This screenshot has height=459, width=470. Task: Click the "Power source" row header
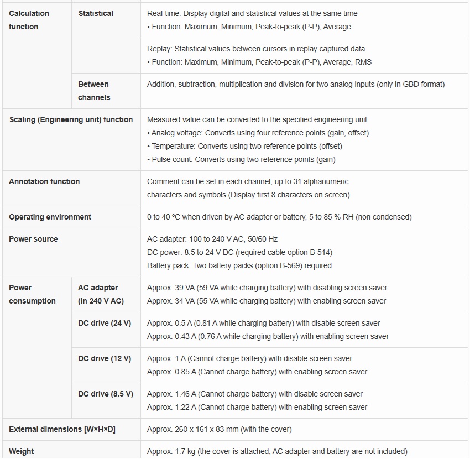(x=33, y=239)
